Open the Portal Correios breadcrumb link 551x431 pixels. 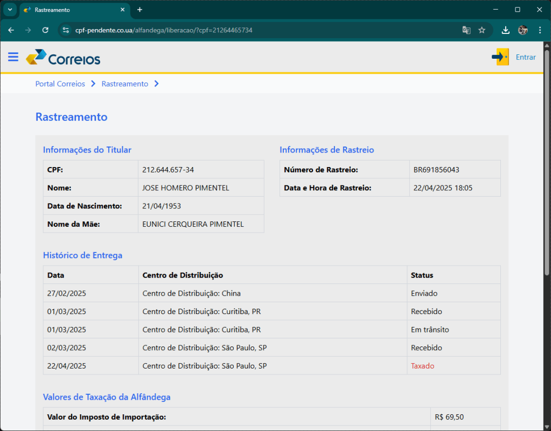(60, 84)
